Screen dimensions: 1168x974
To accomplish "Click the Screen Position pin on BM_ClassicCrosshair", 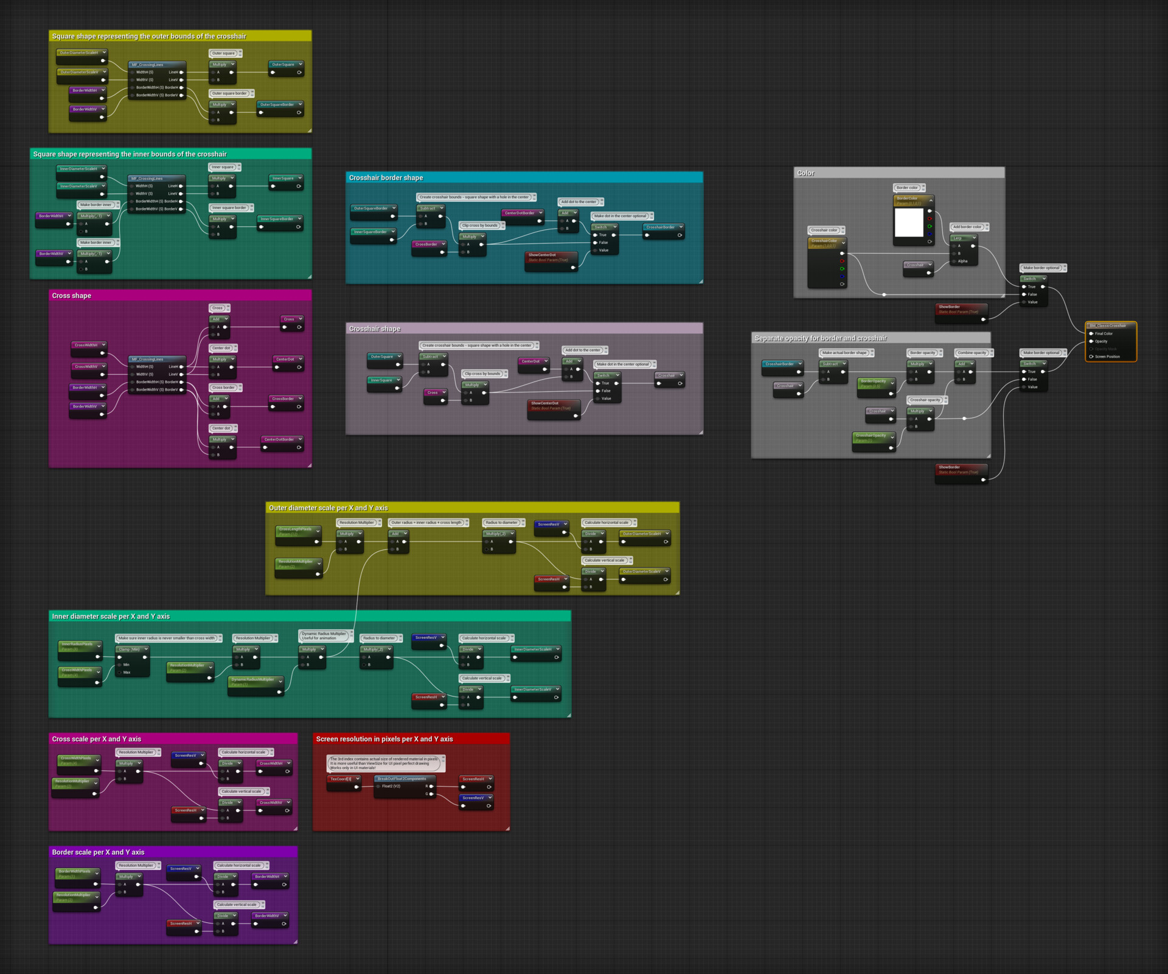I will pos(1091,357).
